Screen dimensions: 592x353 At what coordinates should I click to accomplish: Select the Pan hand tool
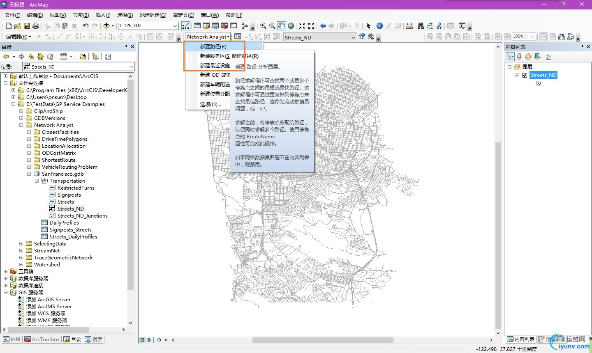point(281,26)
